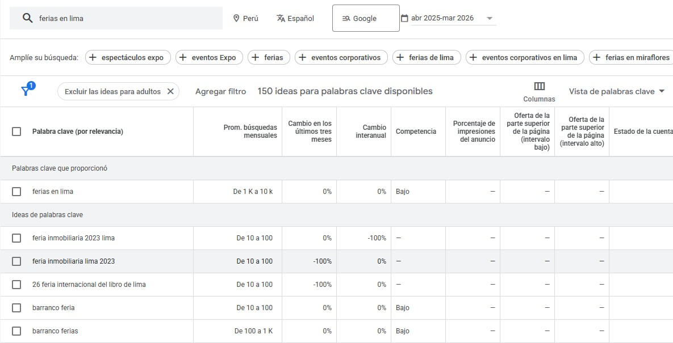673x343 pixels.
Task: Click the 'ferias en lima' search field
Action: click(x=128, y=18)
